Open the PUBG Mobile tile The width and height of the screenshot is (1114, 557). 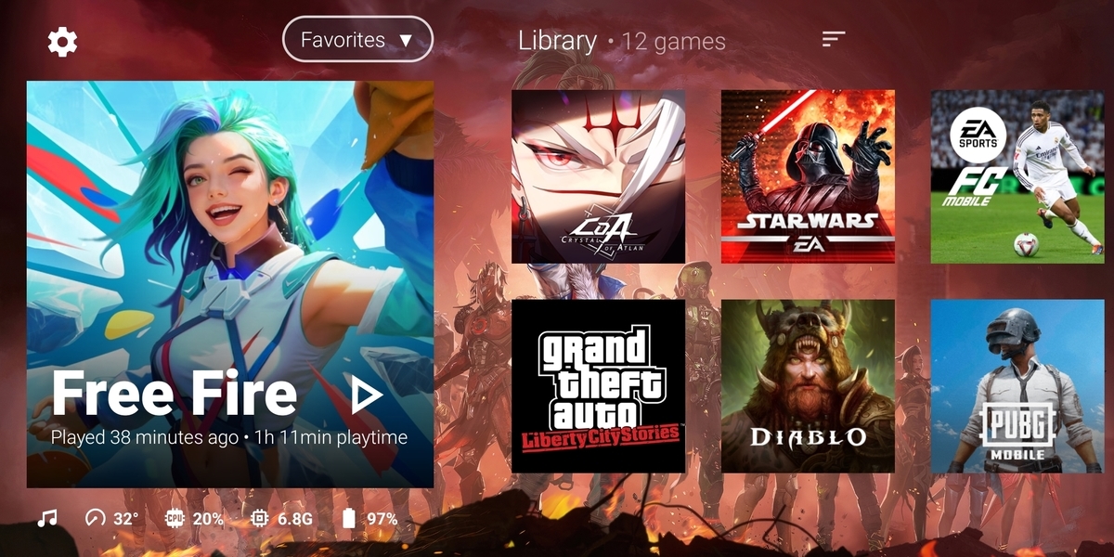[1017, 386]
